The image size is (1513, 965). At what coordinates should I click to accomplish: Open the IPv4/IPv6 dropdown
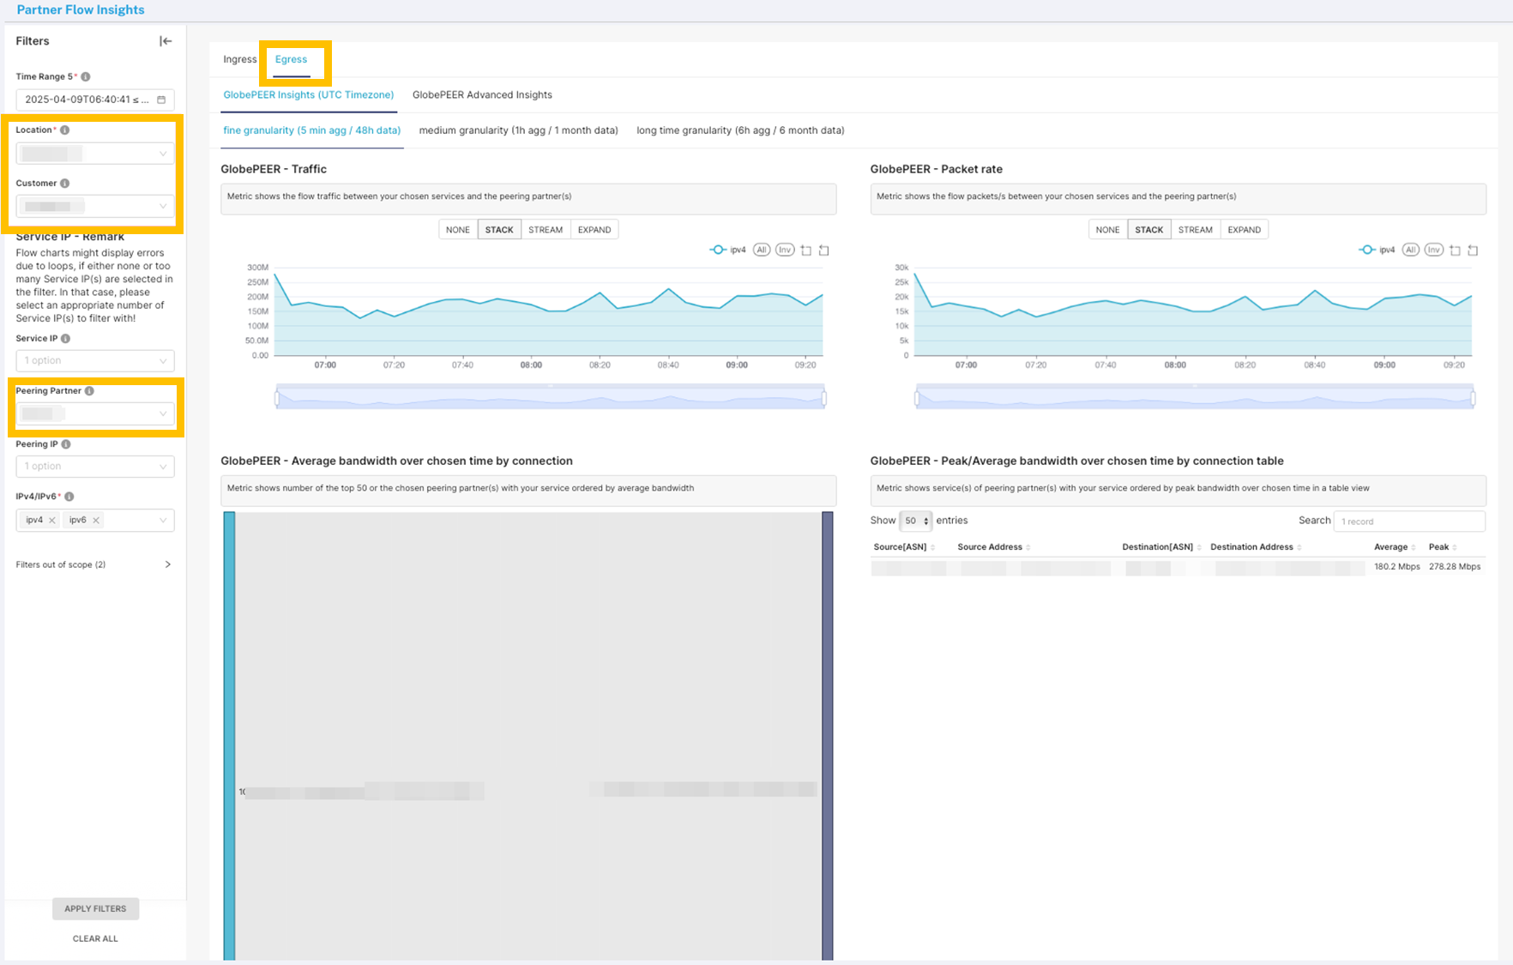click(95, 520)
